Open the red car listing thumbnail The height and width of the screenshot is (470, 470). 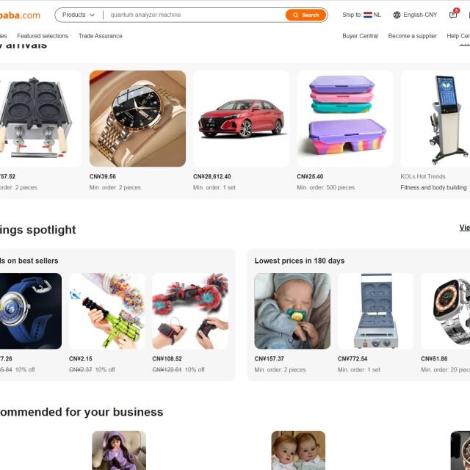point(242,119)
